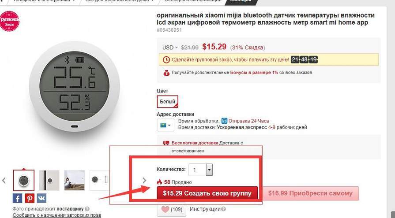Share the product via VK icon

tap(41, 198)
